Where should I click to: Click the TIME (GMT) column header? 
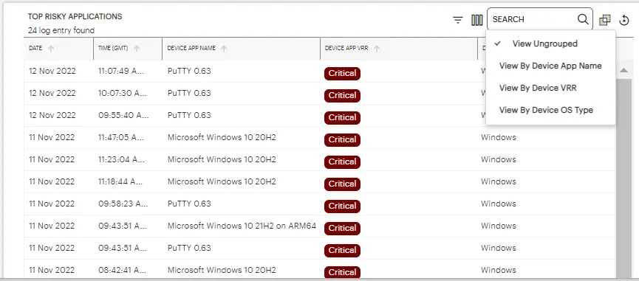(x=113, y=48)
